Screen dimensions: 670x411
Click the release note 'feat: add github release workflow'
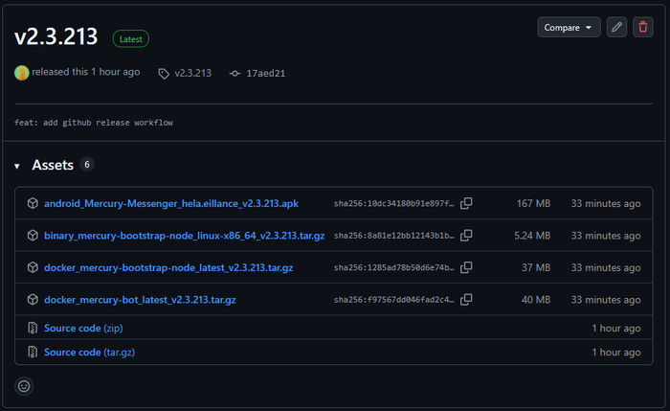pyautogui.click(x=94, y=123)
